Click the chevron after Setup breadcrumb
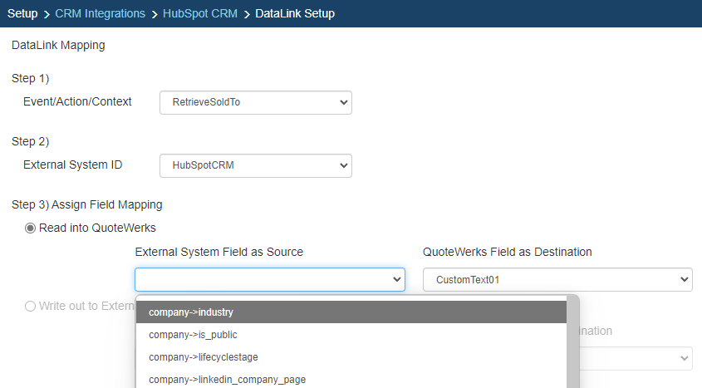 pos(47,14)
